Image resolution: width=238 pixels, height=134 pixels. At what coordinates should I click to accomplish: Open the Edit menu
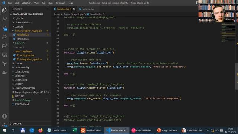click(x=16, y=3)
